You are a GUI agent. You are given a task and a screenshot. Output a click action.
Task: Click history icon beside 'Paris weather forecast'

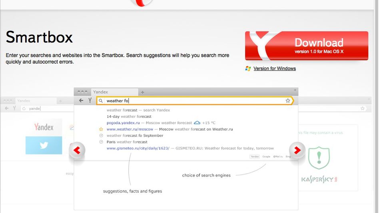click(101, 142)
